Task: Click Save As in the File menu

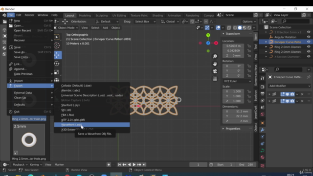Action: (30, 52)
